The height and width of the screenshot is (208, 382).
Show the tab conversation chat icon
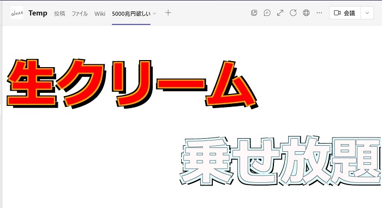coord(267,13)
